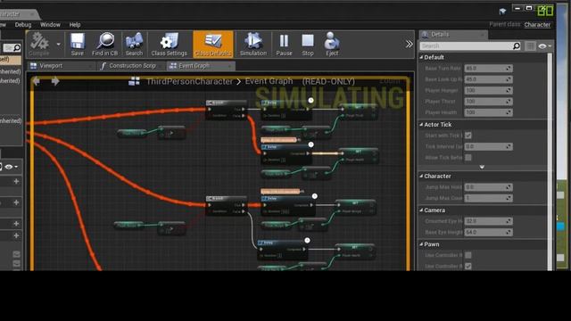This screenshot has width=571, height=321.
Task: Click the magnifier in the left panel search
Action: [17, 48]
